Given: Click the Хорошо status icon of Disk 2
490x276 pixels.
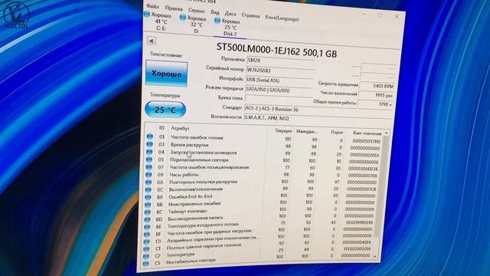Looking at the screenshot, I should 217,21.
